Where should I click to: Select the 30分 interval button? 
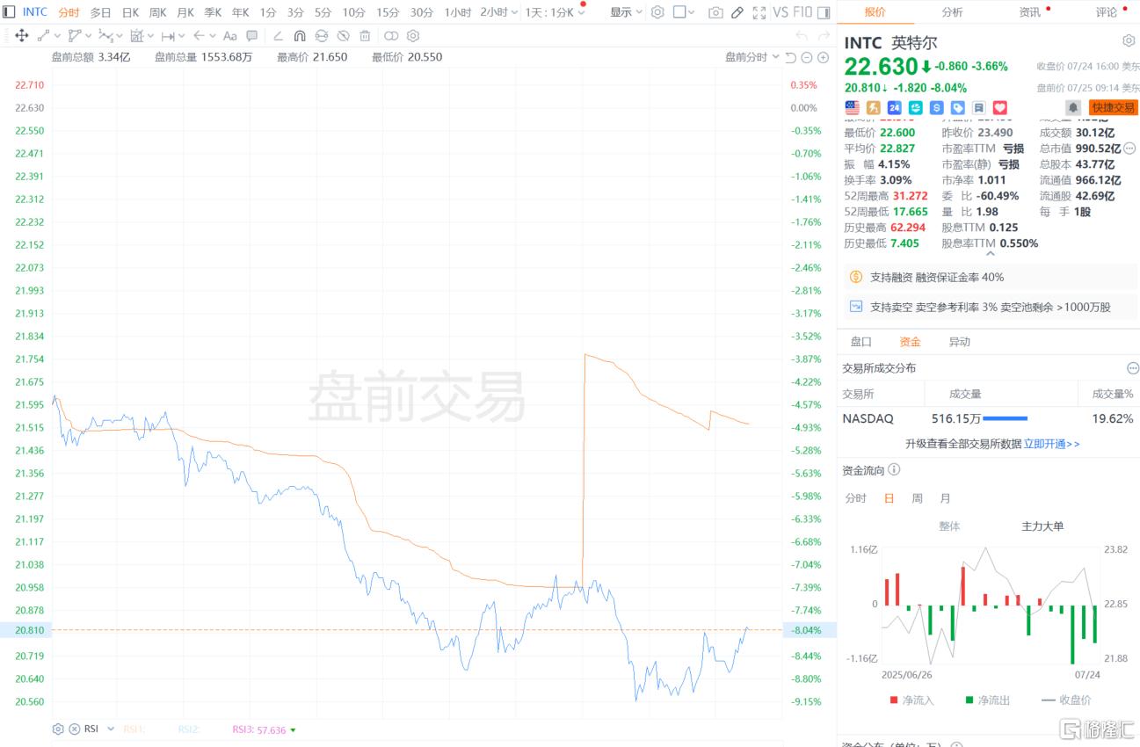421,12
